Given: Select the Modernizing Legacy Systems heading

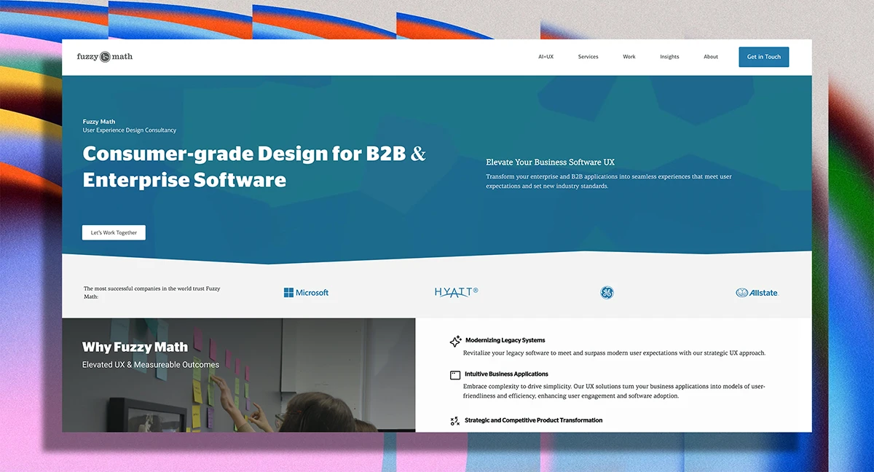Looking at the screenshot, I should (x=505, y=340).
